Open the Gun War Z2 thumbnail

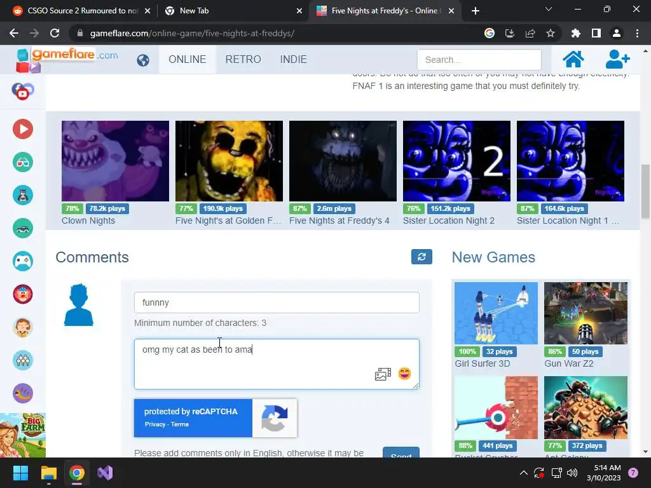[586, 313]
